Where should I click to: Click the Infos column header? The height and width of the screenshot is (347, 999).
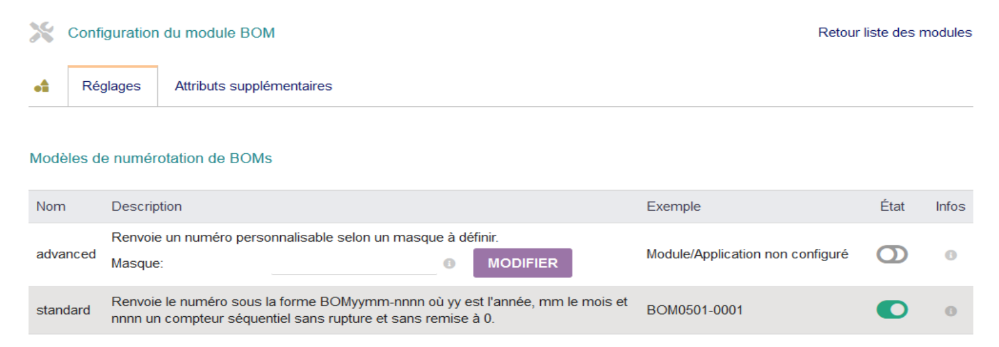[x=950, y=206]
